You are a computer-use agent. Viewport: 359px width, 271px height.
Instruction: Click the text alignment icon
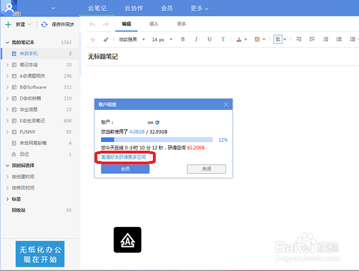click(x=278, y=40)
